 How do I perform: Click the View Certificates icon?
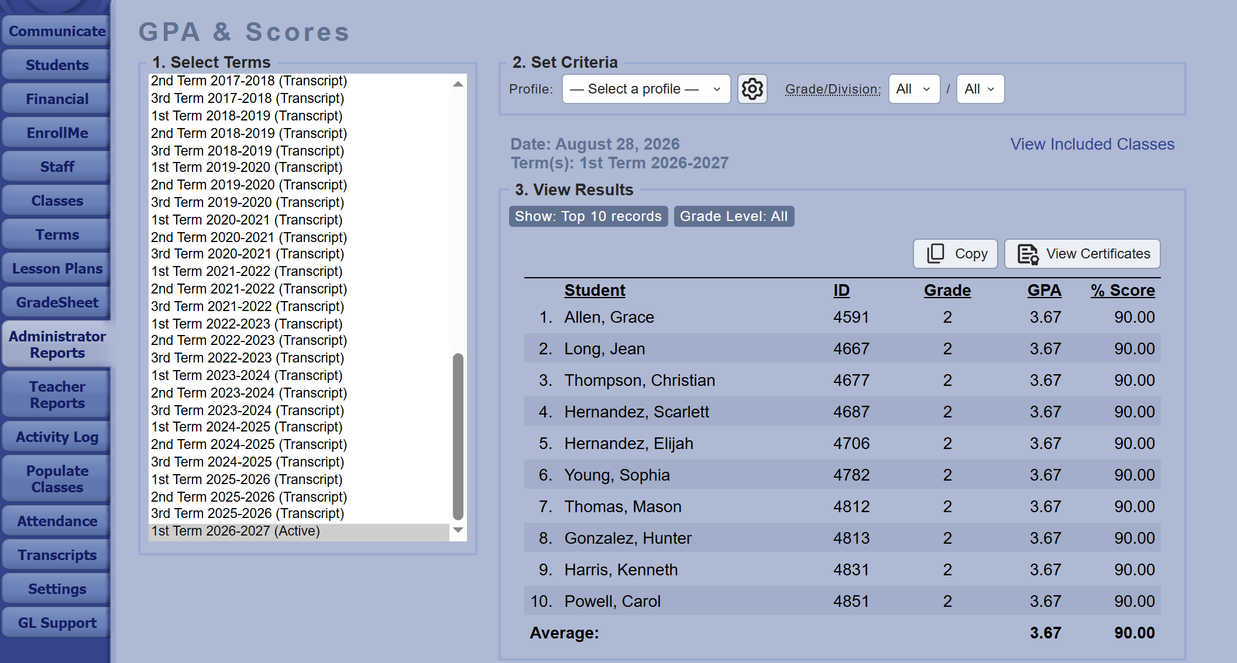[x=1082, y=254]
